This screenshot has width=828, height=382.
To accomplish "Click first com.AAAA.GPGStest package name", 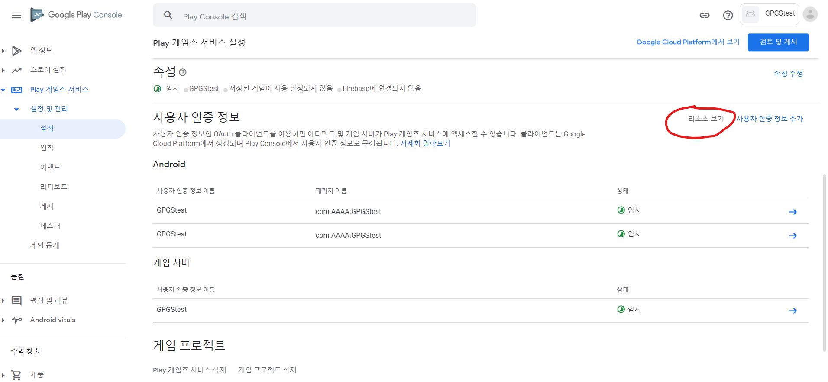I will [x=348, y=212].
